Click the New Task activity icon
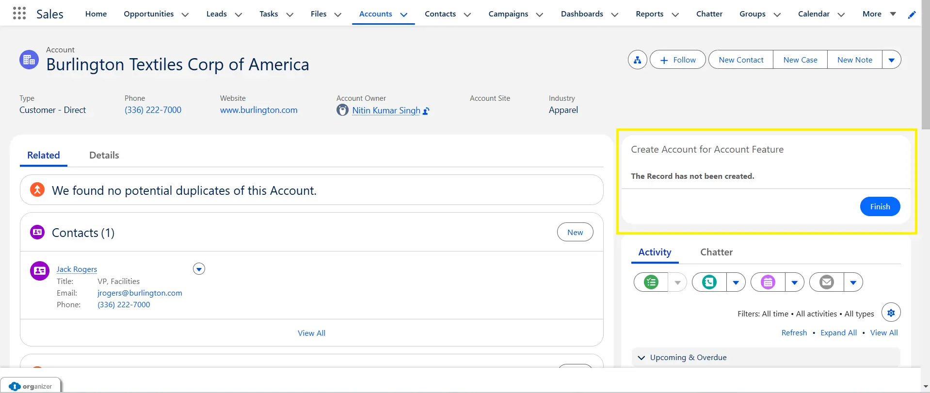Image resolution: width=930 pixels, height=393 pixels. pyautogui.click(x=651, y=282)
